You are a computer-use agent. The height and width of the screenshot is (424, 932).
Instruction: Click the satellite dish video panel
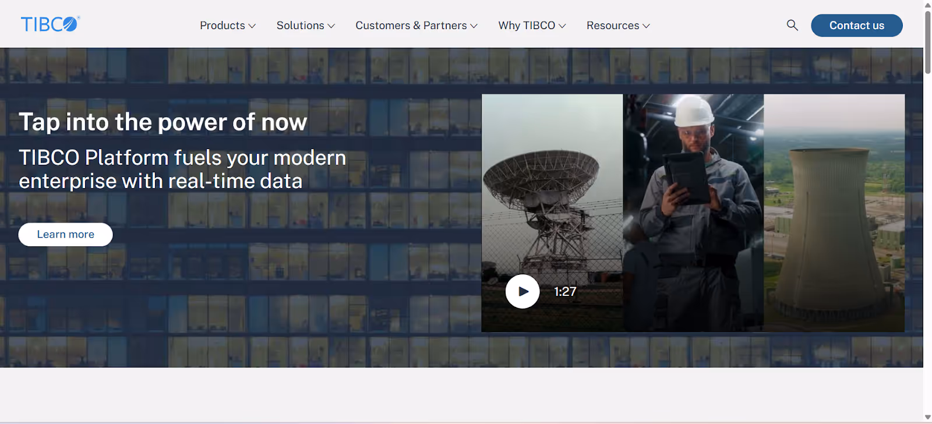click(552, 213)
